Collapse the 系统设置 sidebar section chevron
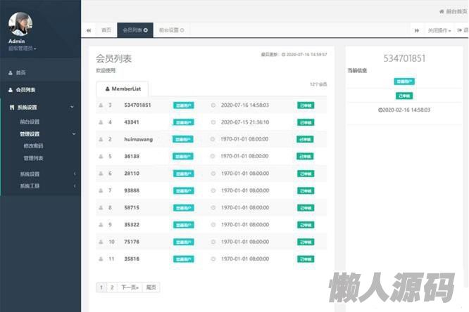The height and width of the screenshot is (312, 469). click(72, 107)
